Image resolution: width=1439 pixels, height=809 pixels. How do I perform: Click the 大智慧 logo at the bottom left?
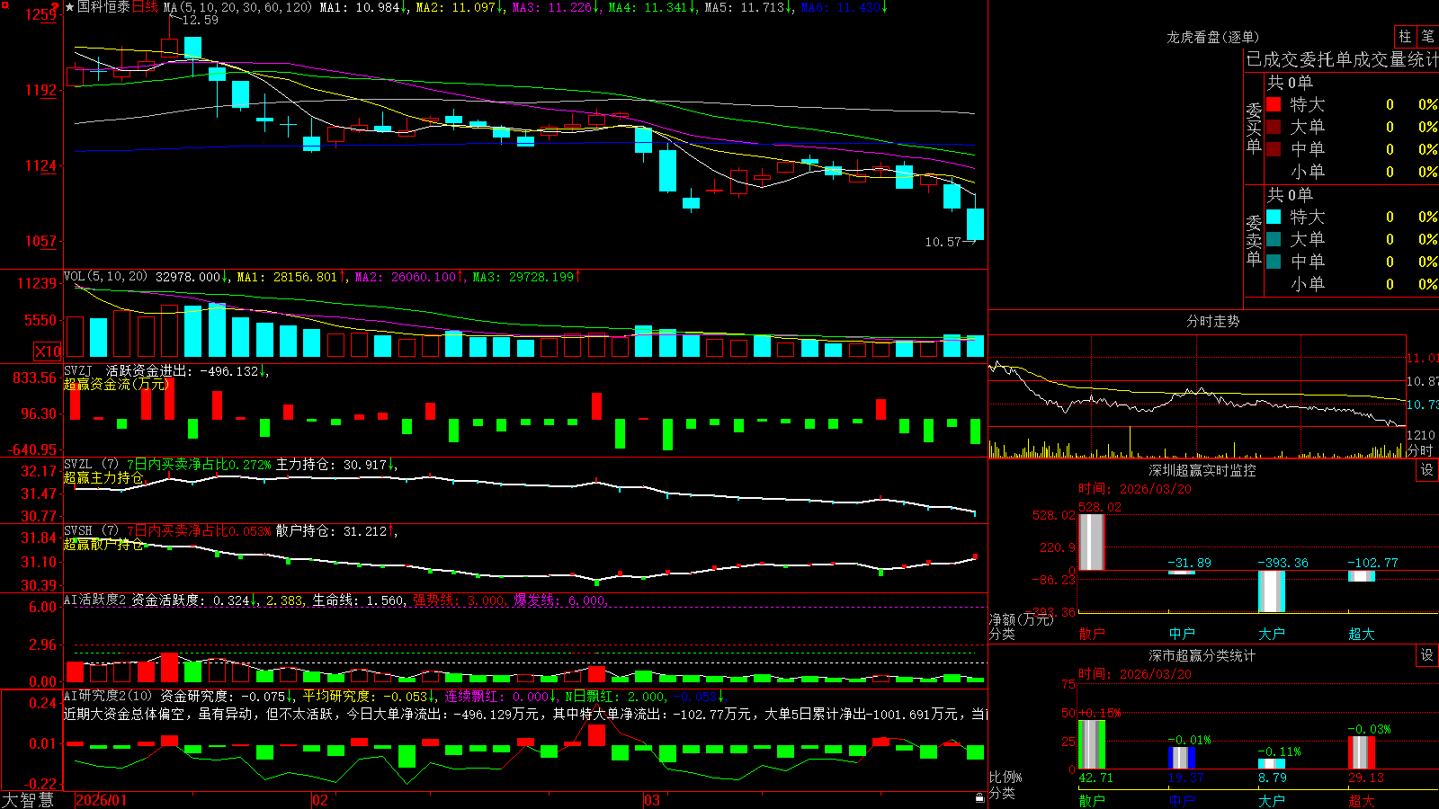click(28, 800)
